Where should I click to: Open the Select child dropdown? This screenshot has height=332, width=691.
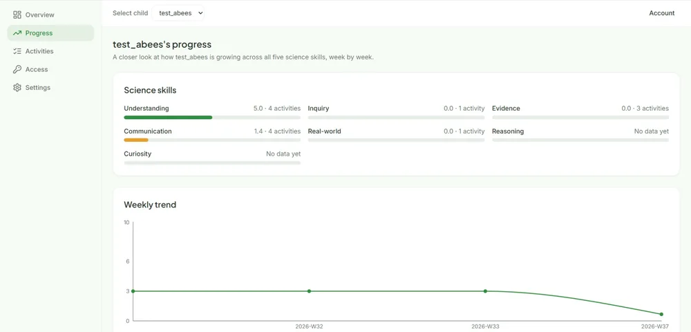(x=178, y=13)
